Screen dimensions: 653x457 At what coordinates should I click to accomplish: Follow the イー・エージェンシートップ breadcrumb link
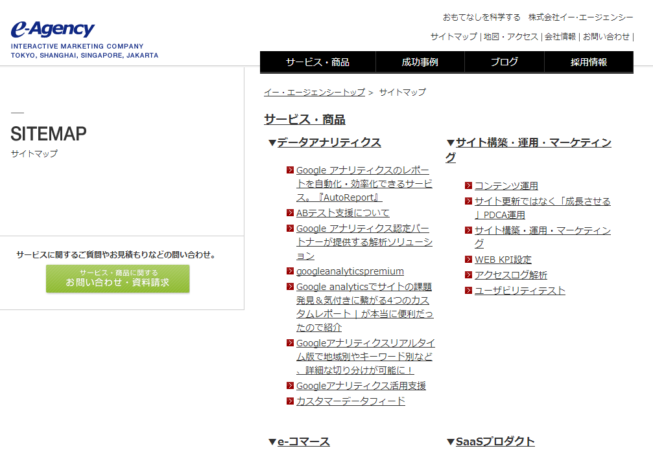coord(315,93)
